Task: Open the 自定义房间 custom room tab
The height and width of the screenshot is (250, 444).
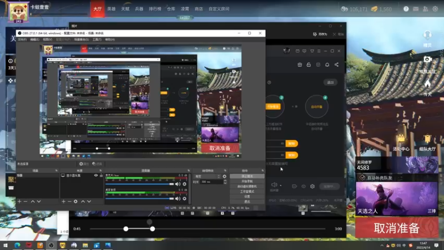Action: coord(219,9)
